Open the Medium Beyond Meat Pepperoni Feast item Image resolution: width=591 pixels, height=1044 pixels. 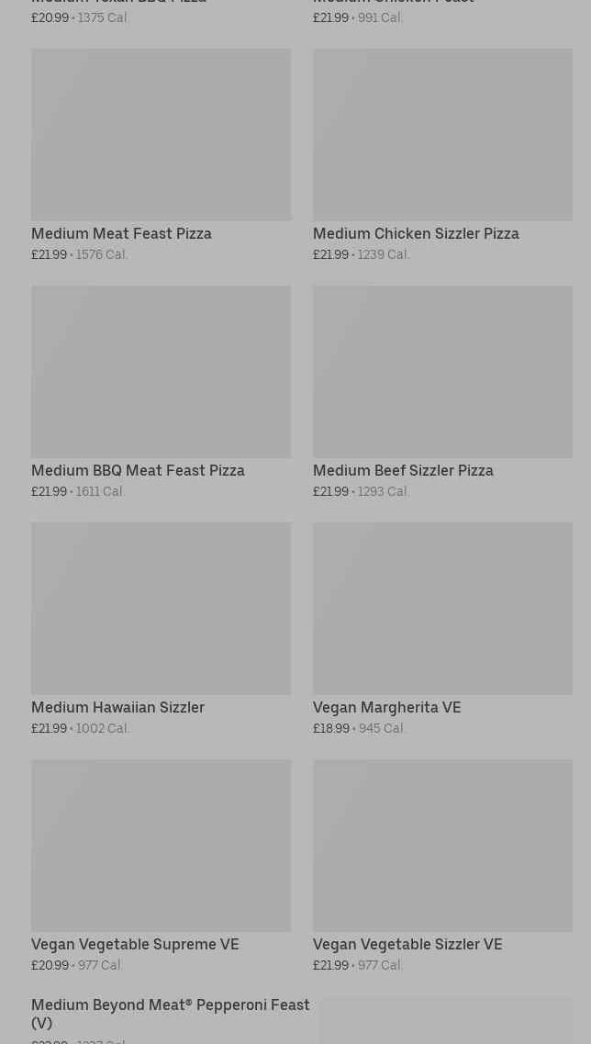click(x=170, y=1013)
